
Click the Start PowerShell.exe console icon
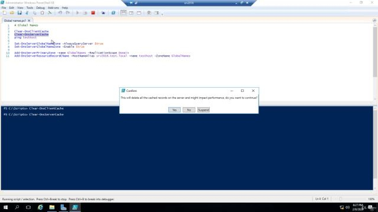click(x=113, y=13)
